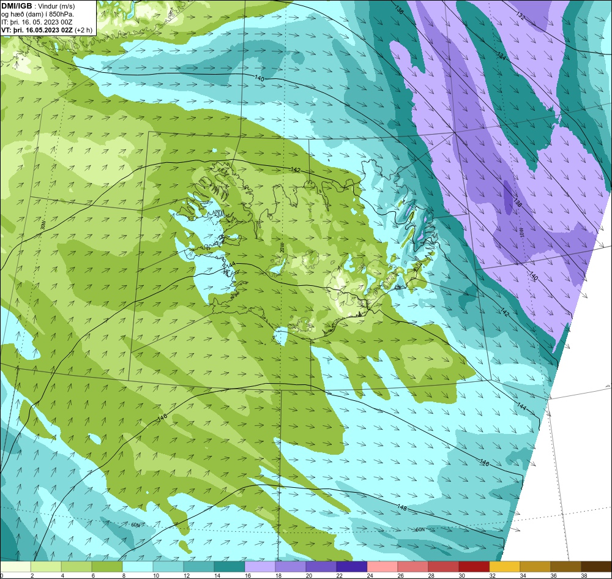Click the pale yellow 0–2 m/s legend swatch
The width and height of the screenshot is (612, 579).
click(x=15, y=567)
